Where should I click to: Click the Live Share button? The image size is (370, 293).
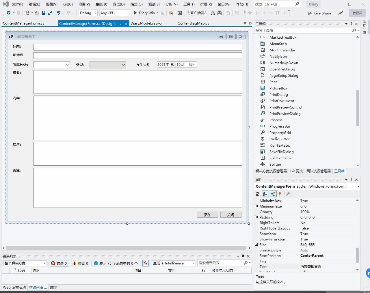(x=320, y=13)
